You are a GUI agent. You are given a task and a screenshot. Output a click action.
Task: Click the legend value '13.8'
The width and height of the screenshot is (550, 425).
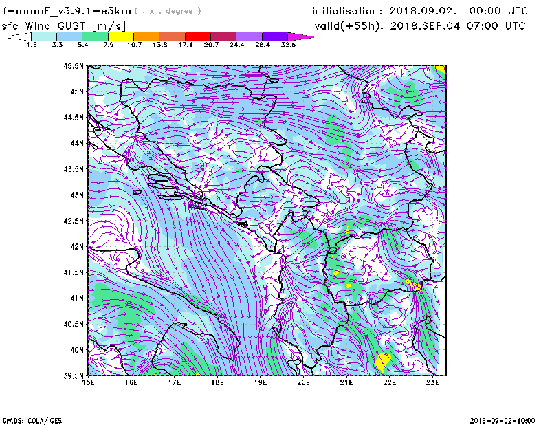coord(160,45)
